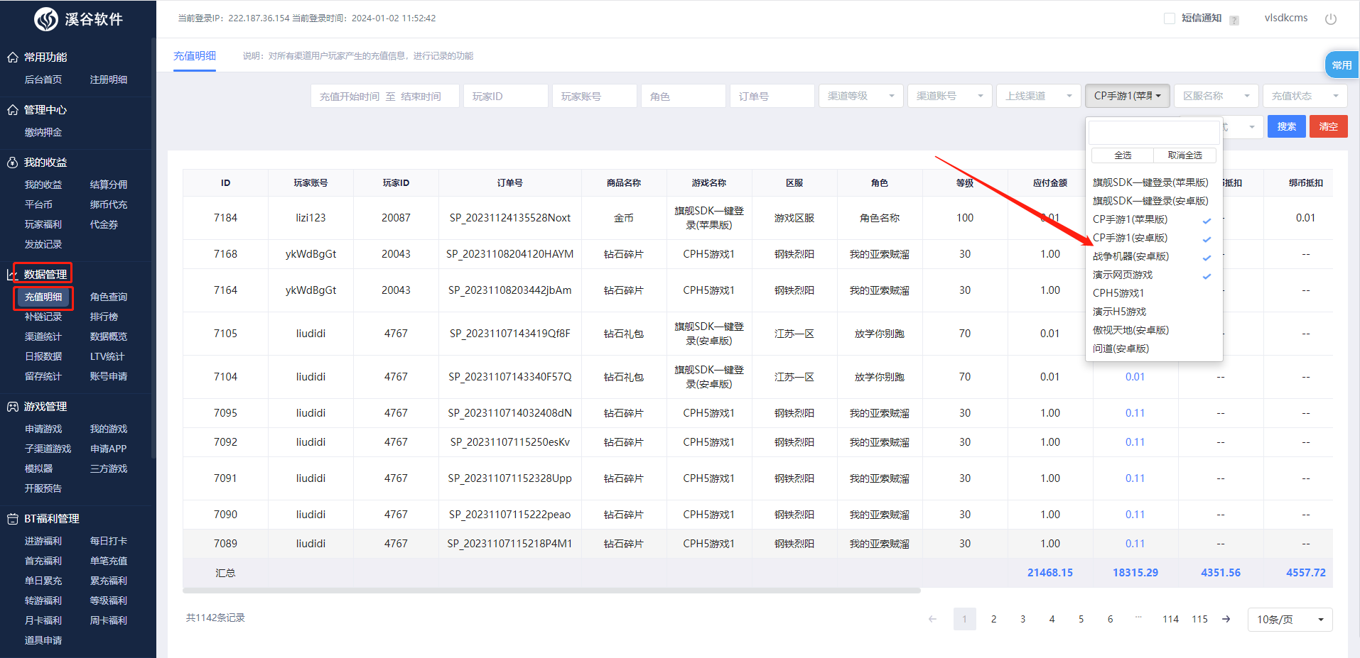The image size is (1360, 658).
Task: Click 全选 in game dropdown
Action: coord(1123,155)
